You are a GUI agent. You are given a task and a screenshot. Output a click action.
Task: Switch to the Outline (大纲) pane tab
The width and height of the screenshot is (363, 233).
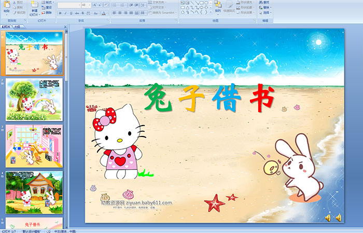tap(17, 27)
